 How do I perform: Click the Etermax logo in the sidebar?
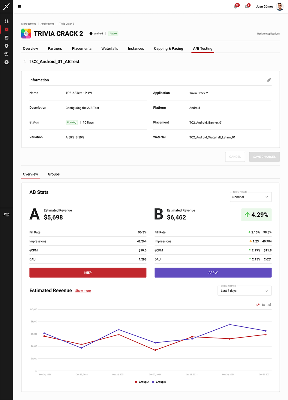pyautogui.click(x=6, y=215)
